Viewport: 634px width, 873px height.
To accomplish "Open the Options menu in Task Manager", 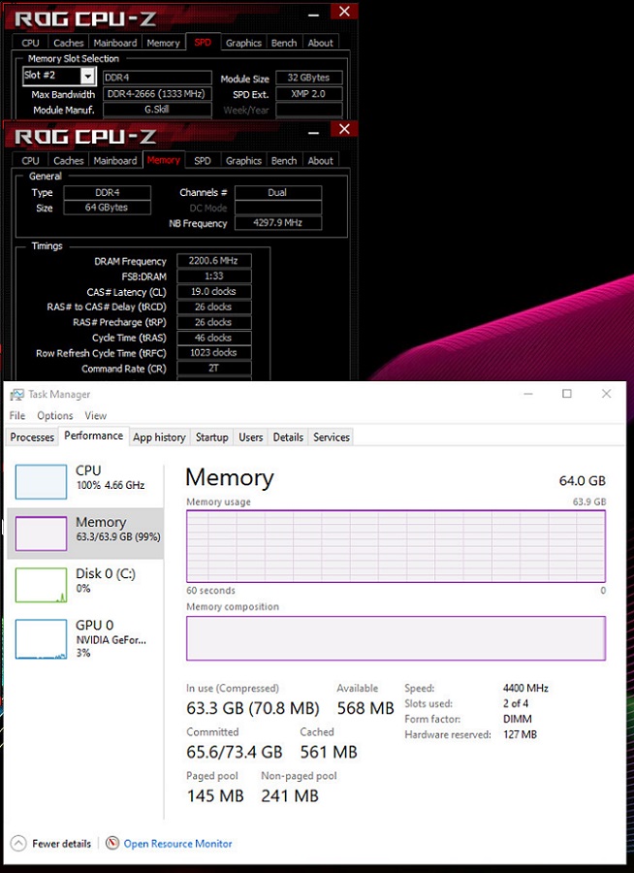I will pos(55,415).
